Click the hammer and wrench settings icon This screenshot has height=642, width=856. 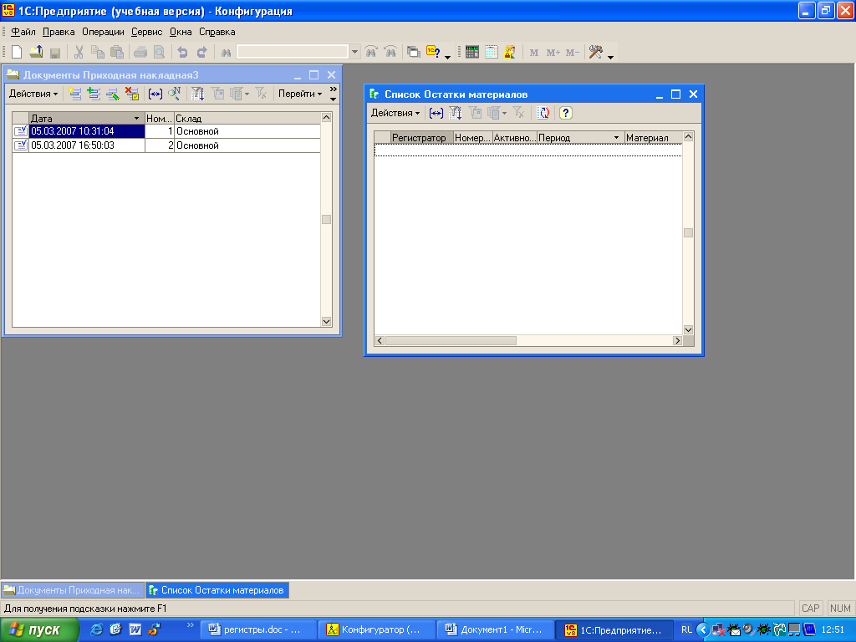[595, 53]
